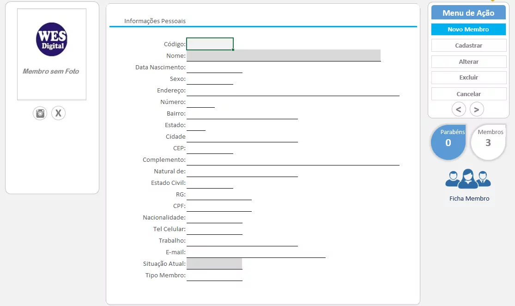Click the Cadastrar button
The image size is (515, 306).
pyautogui.click(x=469, y=45)
